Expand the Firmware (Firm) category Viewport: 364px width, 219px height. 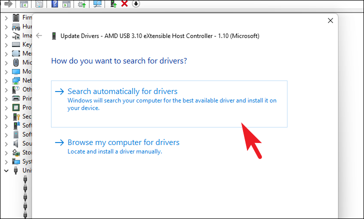click(6, 18)
